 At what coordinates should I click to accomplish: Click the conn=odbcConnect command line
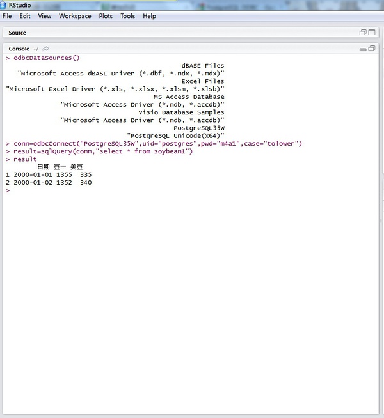tap(157, 144)
